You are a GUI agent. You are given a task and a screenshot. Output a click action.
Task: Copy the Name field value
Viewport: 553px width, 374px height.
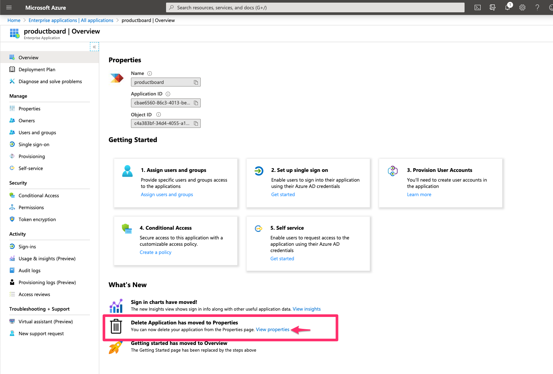tap(196, 82)
